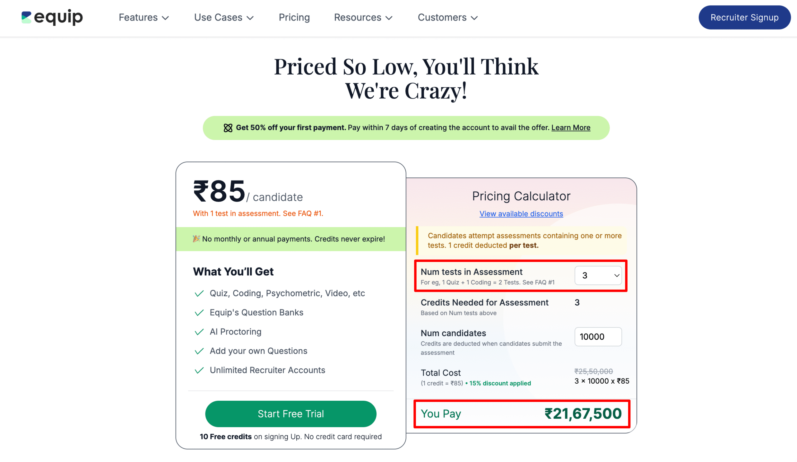Click the party popper icon near credits notice
797x462 pixels.
coord(196,239)
